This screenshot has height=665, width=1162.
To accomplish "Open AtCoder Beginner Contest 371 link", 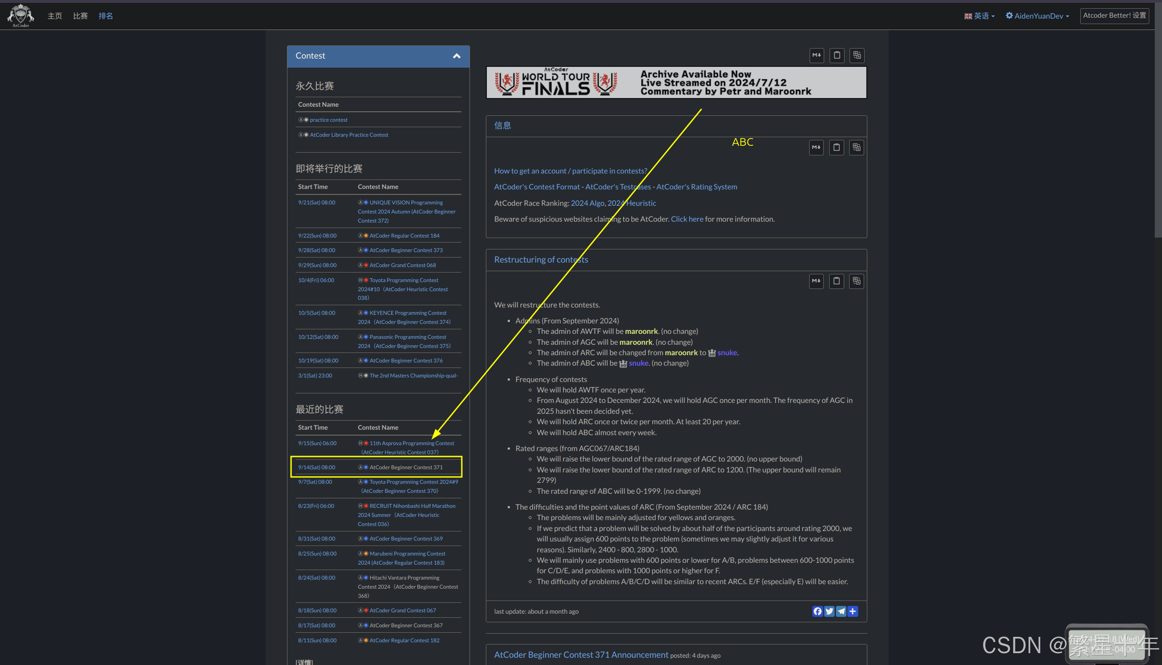I will click(x=405, y=467).
